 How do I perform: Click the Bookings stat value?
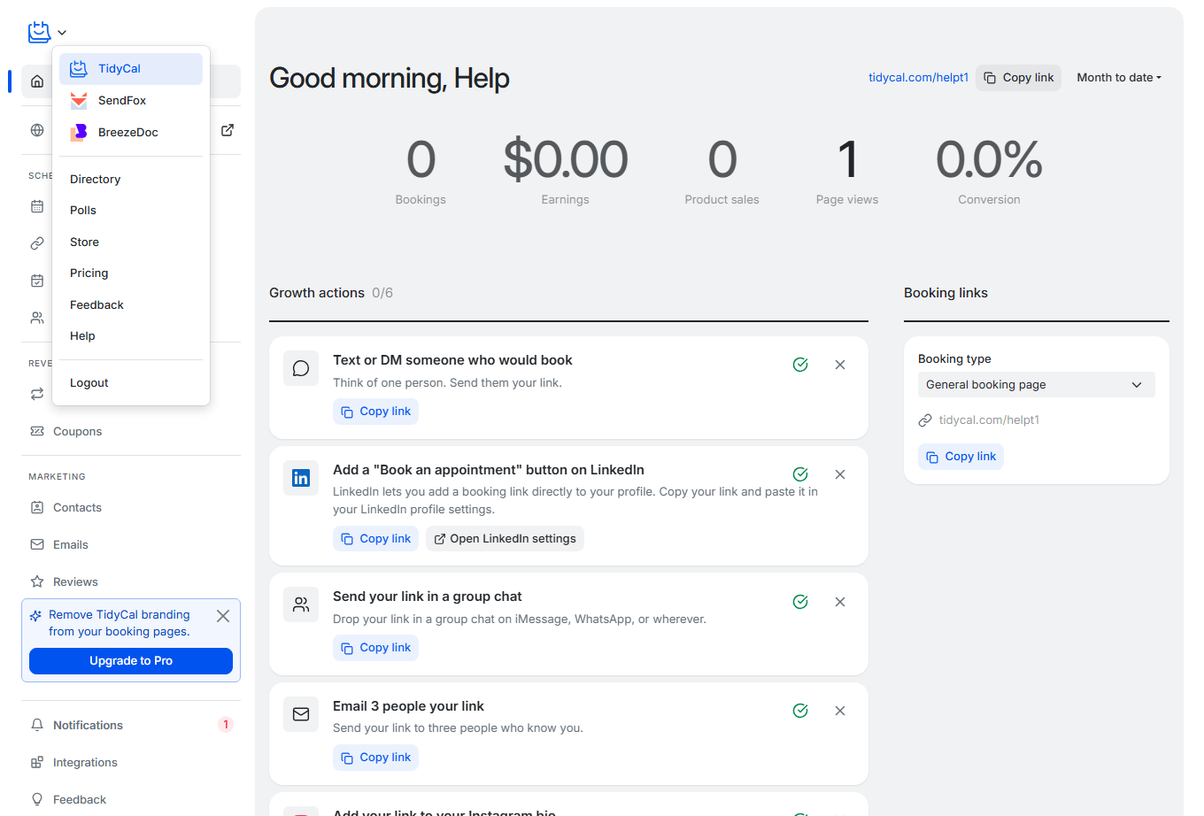pyautogui.click(x=421, y=160)
